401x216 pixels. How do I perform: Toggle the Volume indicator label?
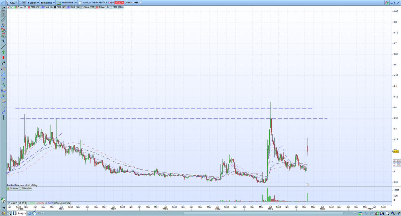click(12, 188)
